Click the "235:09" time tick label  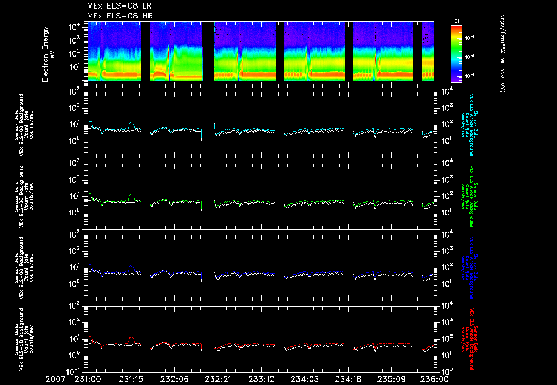[391, 380]
